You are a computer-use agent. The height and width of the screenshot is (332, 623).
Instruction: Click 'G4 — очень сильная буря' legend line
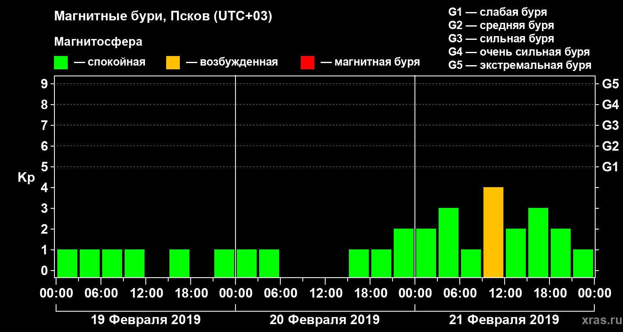coord(519,52)
